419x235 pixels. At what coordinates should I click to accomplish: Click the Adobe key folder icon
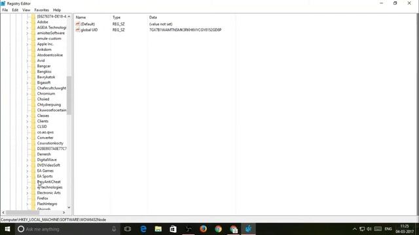click(33, 22)
